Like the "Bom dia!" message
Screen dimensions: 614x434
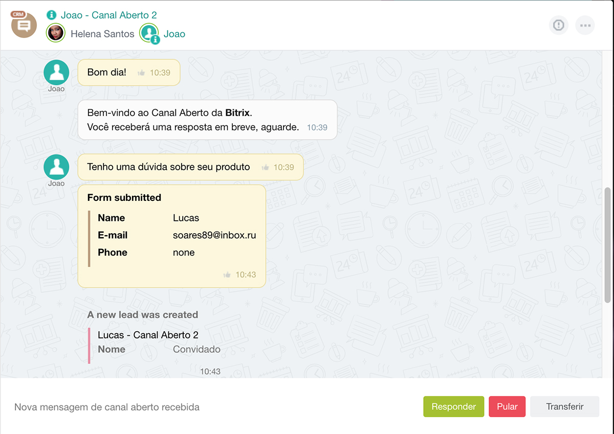pos(141,73)
